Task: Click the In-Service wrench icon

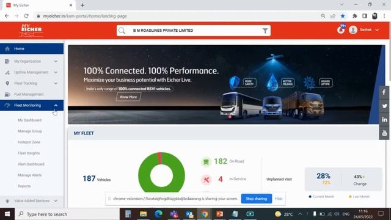Action: (x=206, y=180)
